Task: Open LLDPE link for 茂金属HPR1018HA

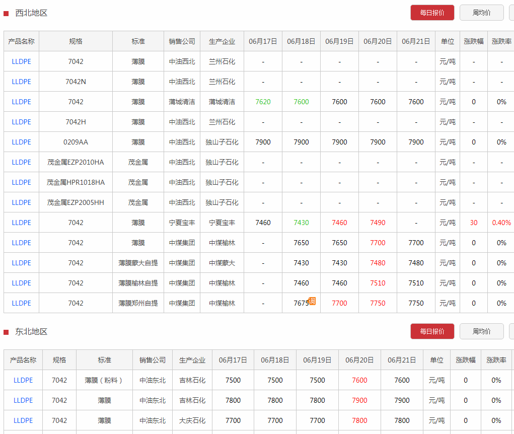Action: pyautogui.click(x=21, y=182)
